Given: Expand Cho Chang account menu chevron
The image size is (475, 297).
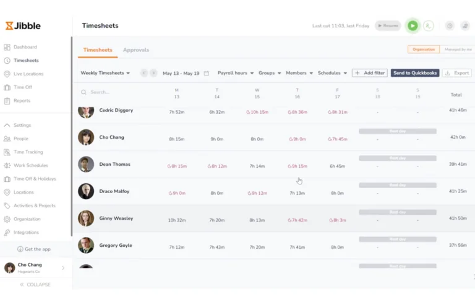Looking at the screenshot, I should 63,268.
